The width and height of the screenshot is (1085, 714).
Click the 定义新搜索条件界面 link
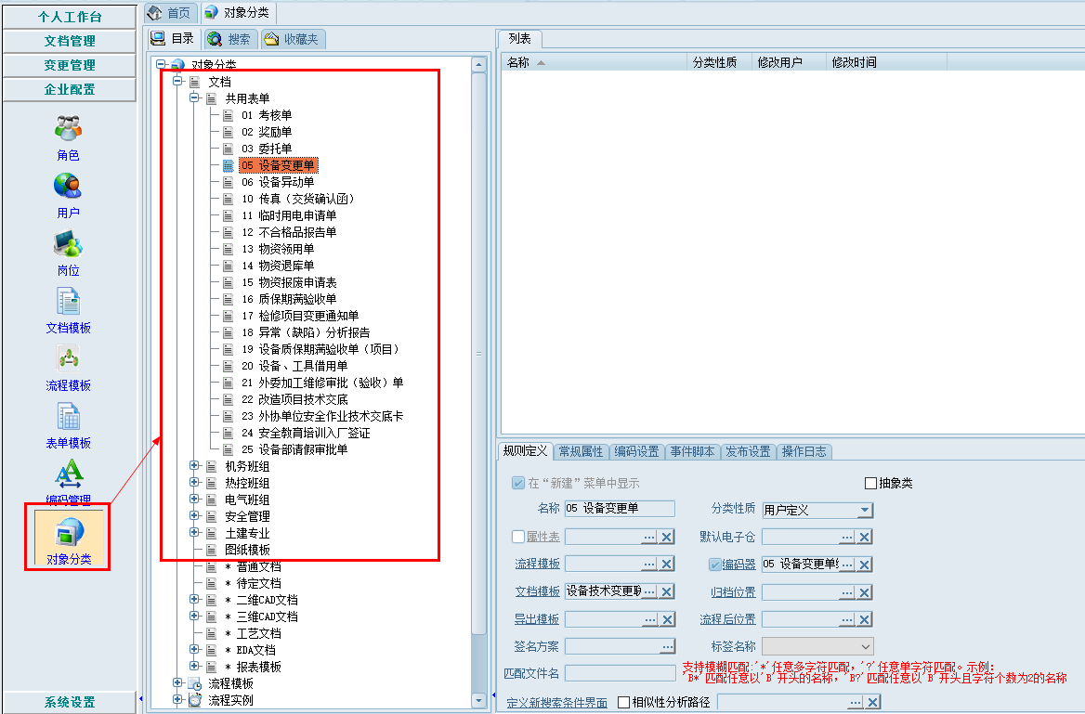[556, 703]
